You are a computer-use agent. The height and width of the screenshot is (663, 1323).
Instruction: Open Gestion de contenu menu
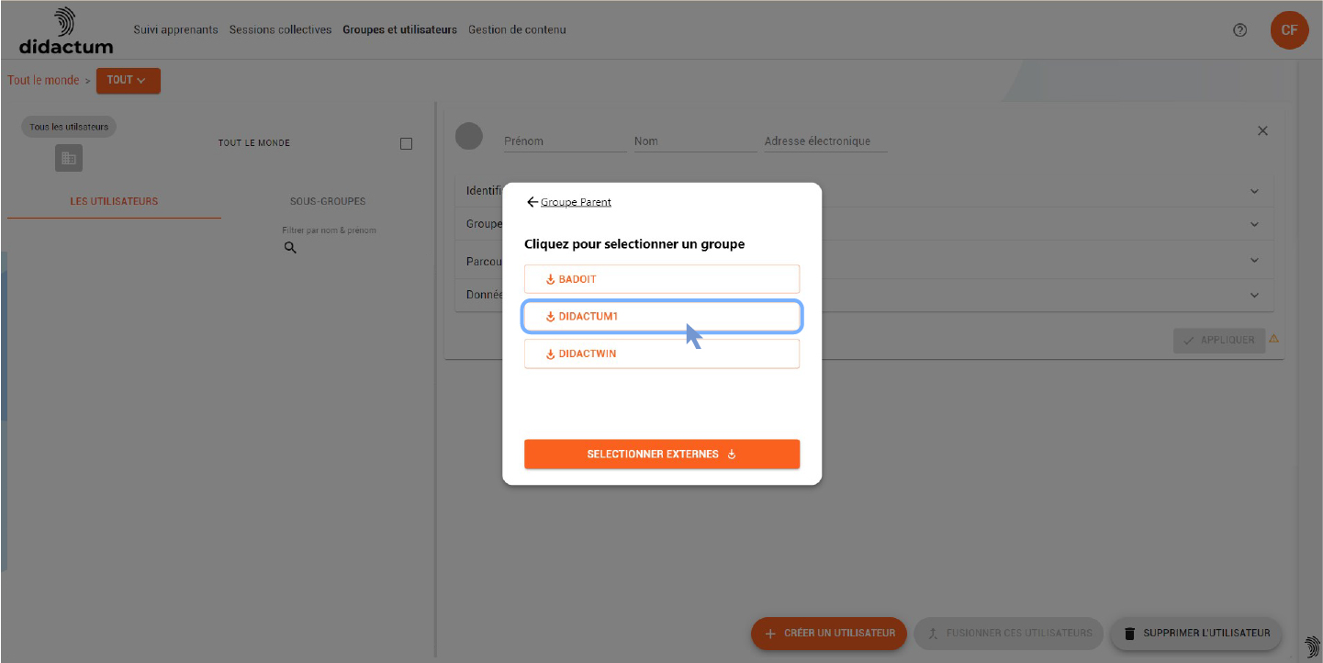pyautogui.click(x=517, y=30)
